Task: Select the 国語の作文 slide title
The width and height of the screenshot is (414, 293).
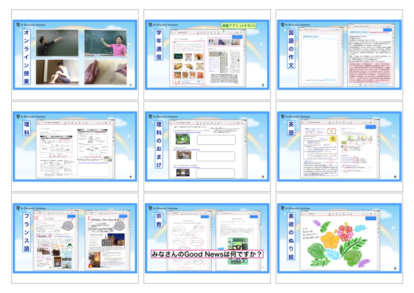Action: click(x=291, y=49)
